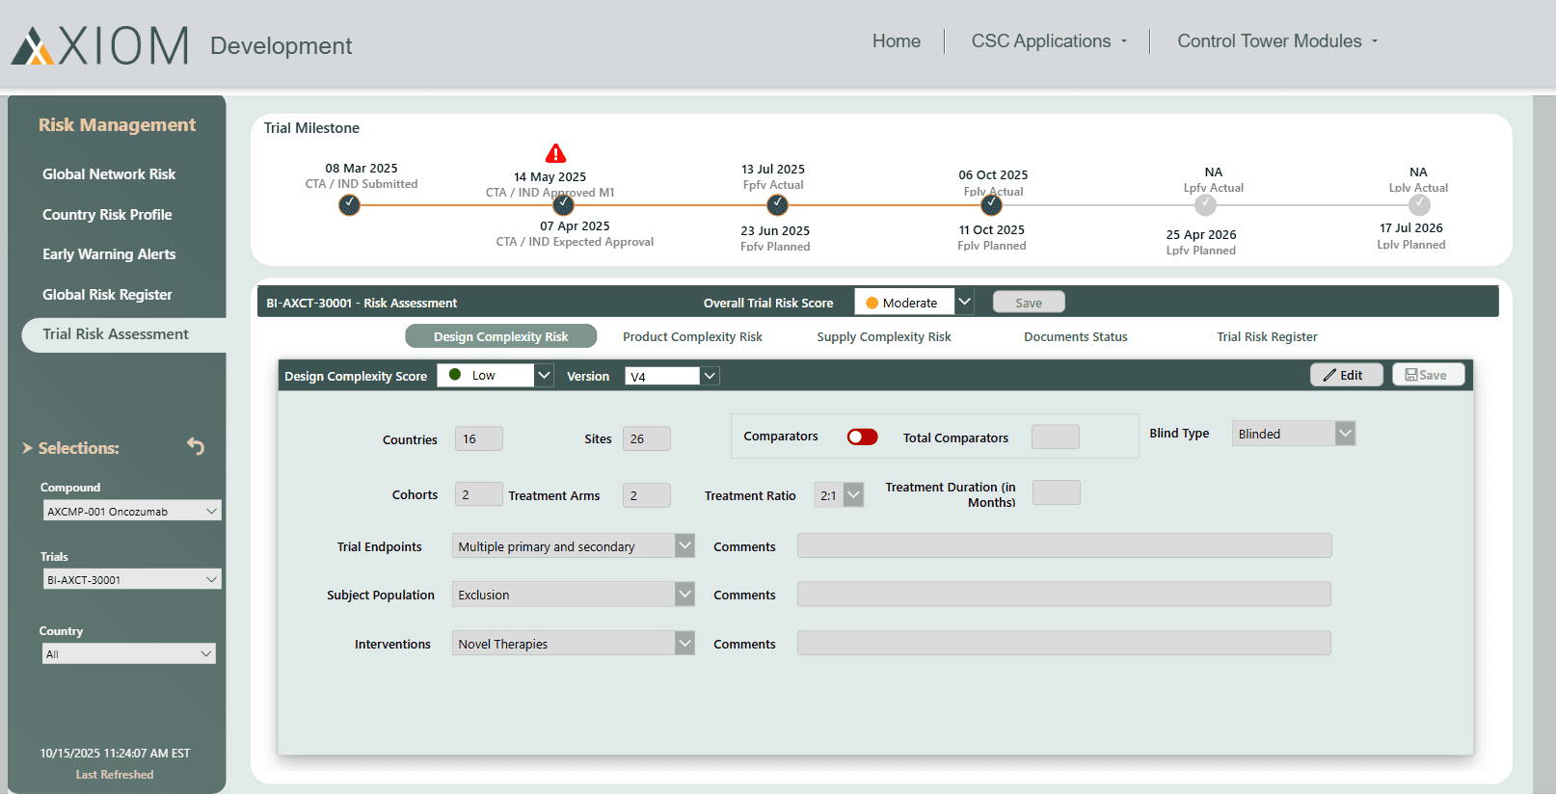Click the Trial Milestone panel title
The height and width of the screenshot is (795, 1556).
click(x=311, y=128)
